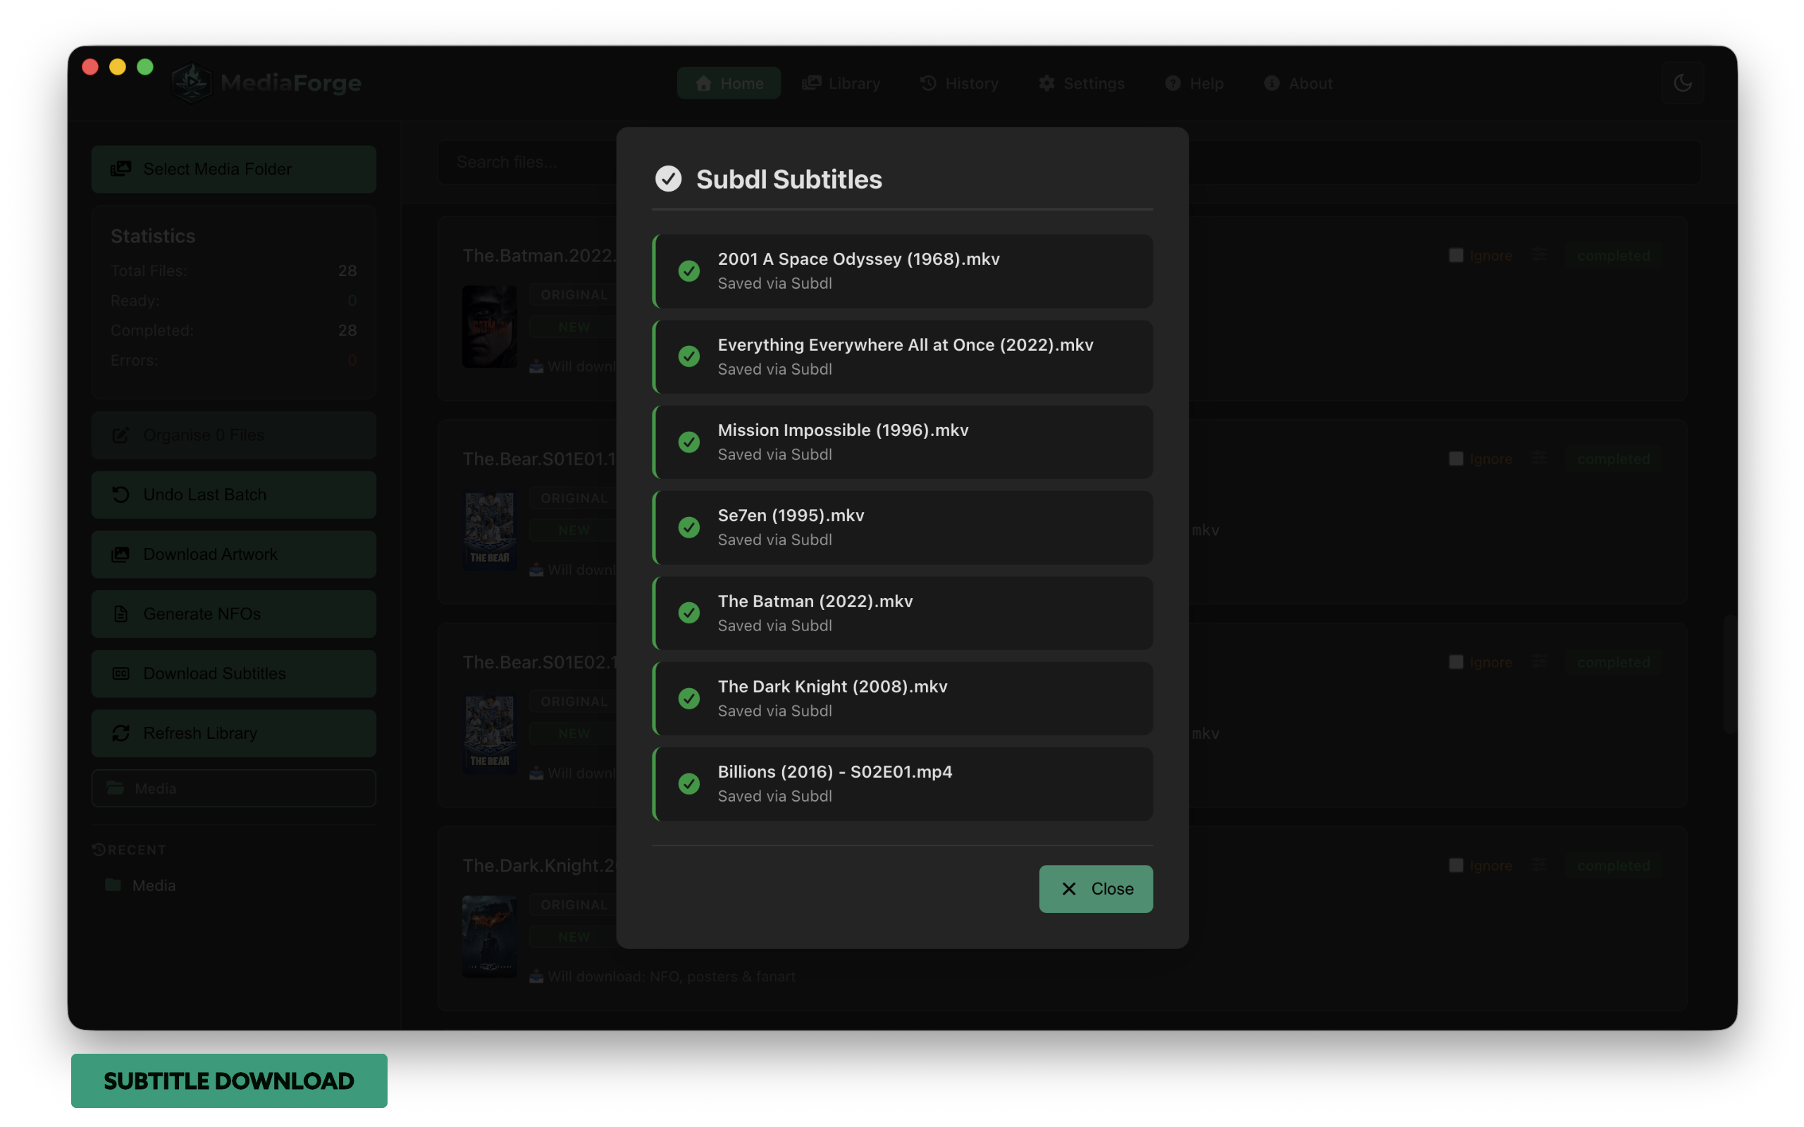Open the Help tab

[1194, 82]
